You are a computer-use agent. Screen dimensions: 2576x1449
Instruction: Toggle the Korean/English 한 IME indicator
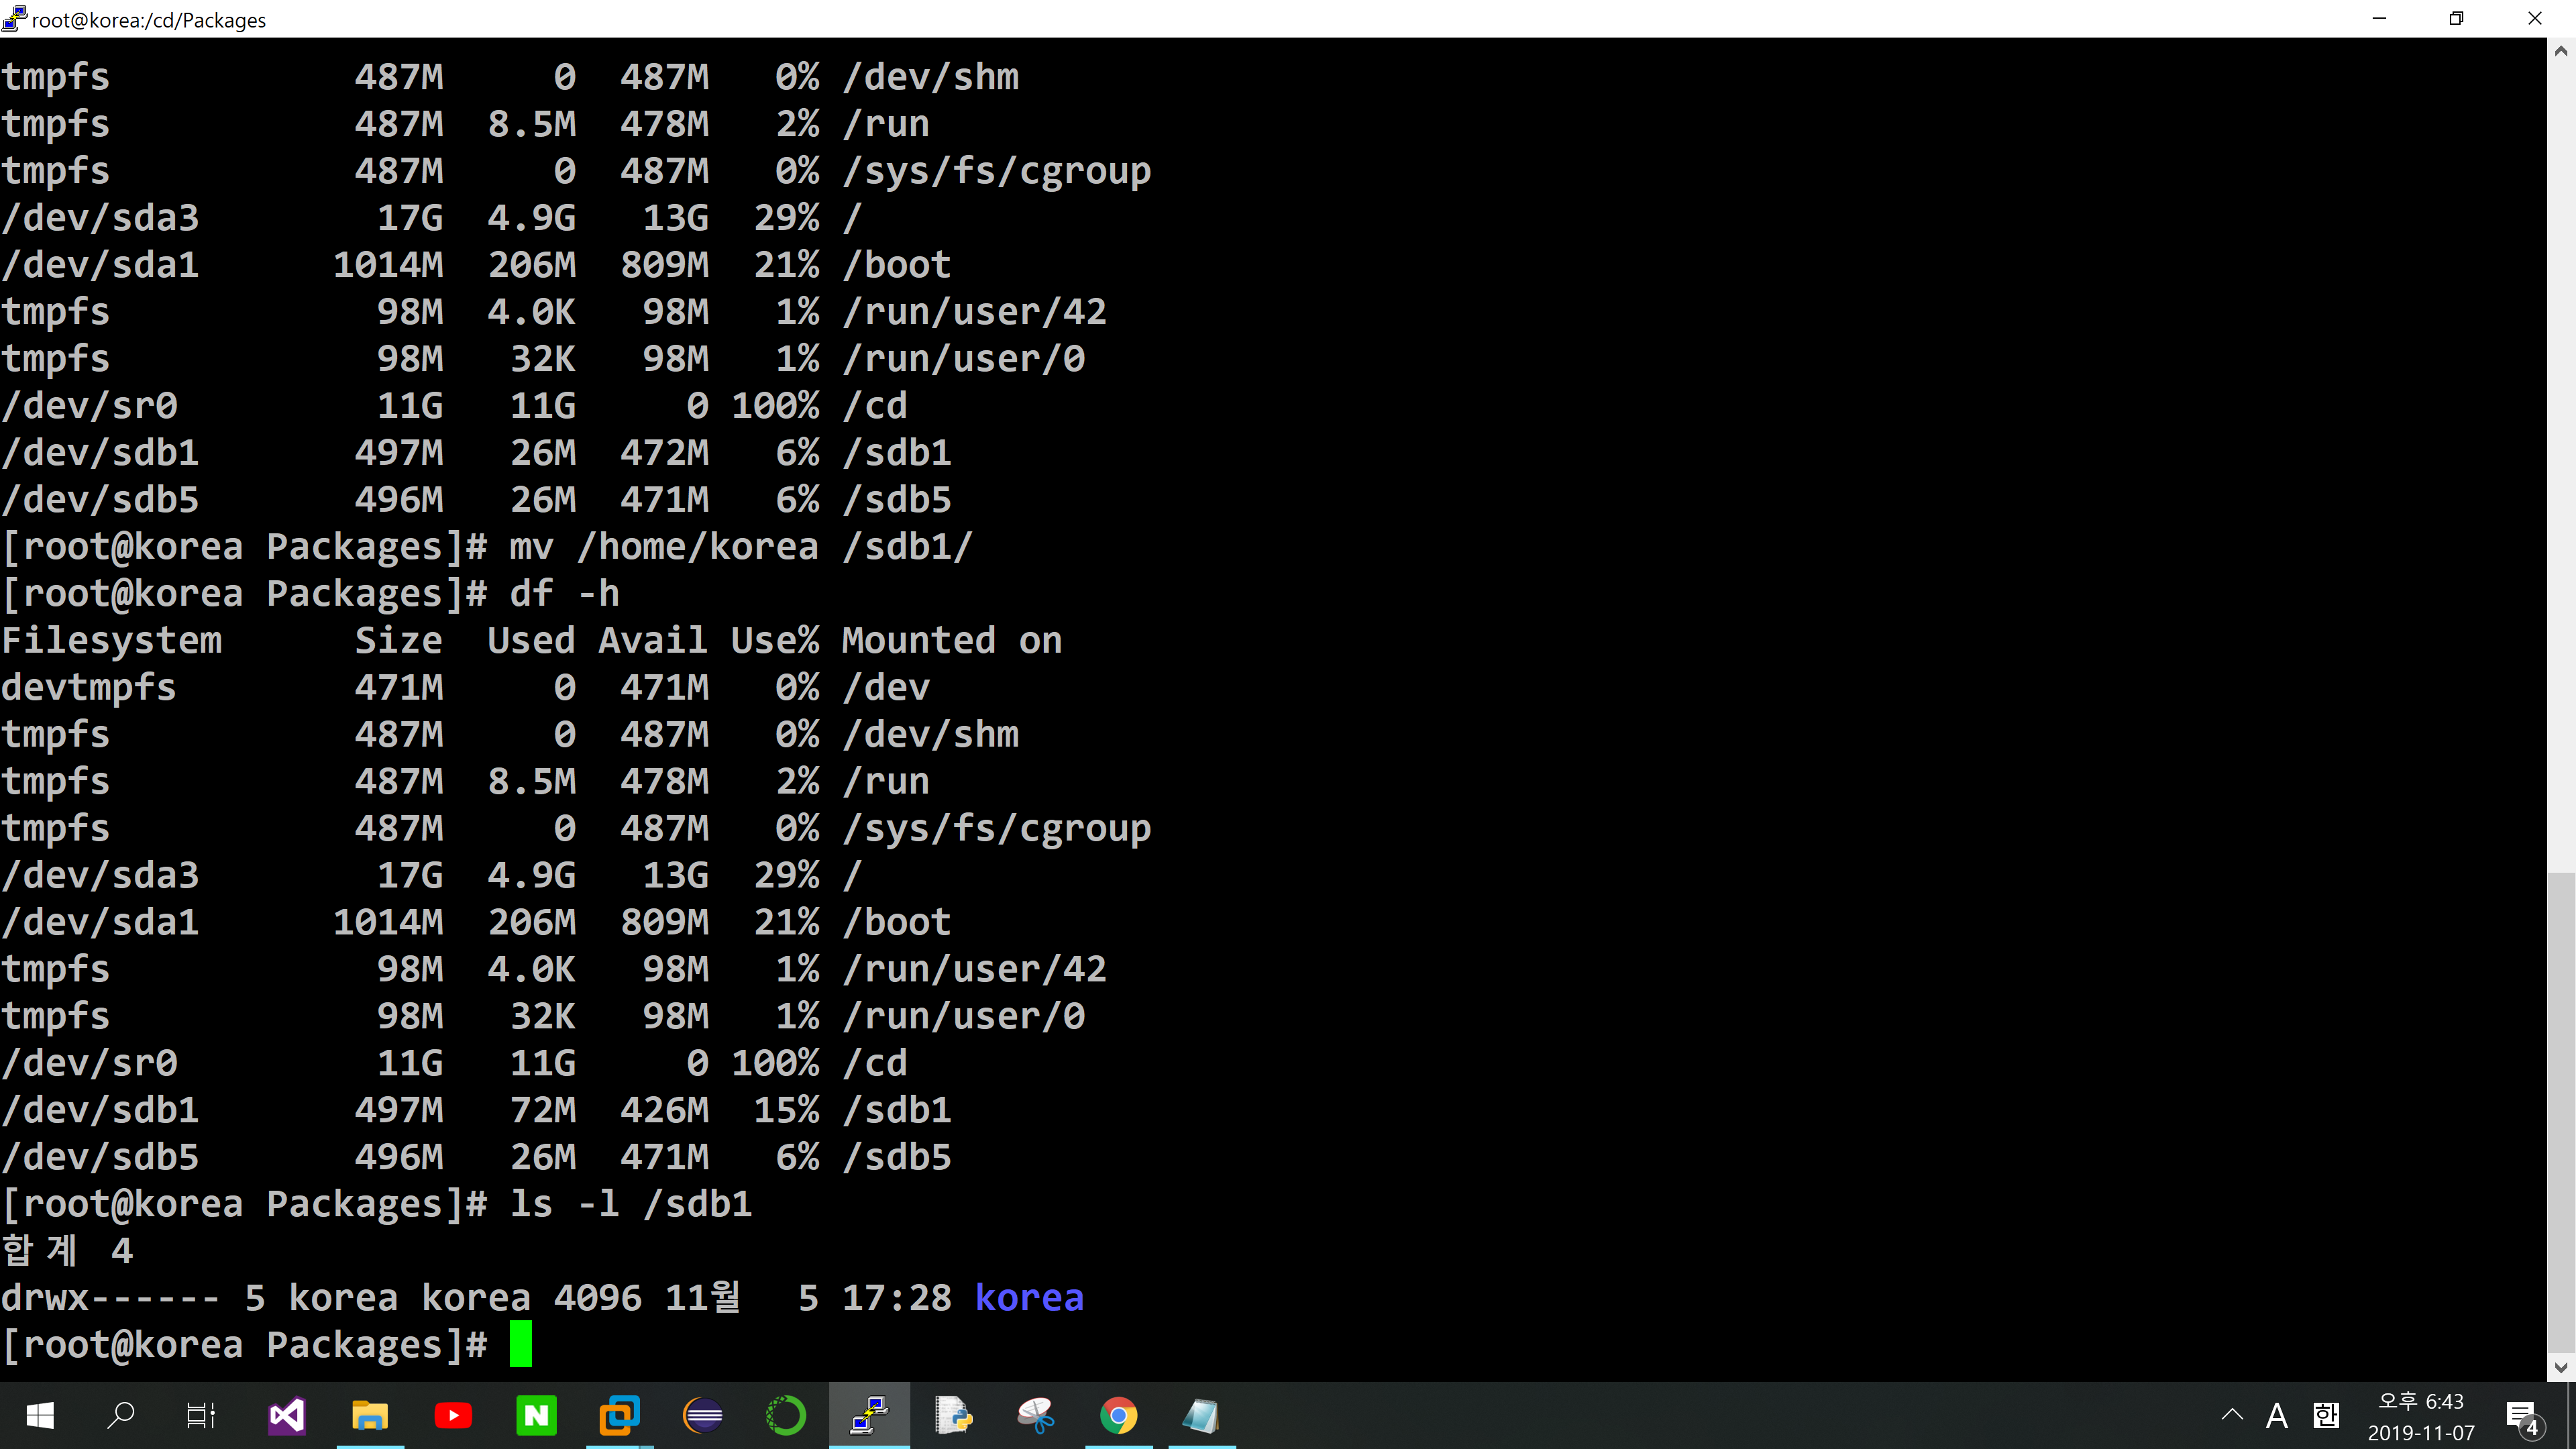[x=2326, y=1415]
